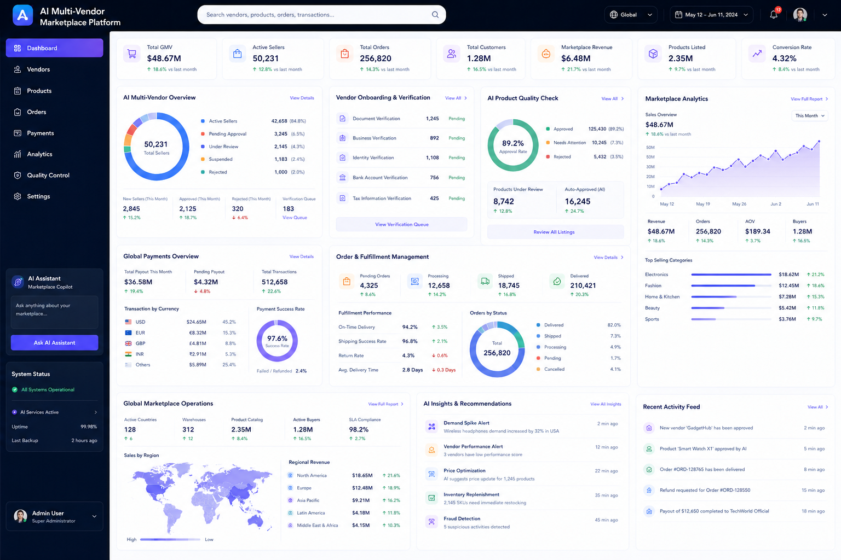Click the Shipped truck icon

[x=485, y=282]
